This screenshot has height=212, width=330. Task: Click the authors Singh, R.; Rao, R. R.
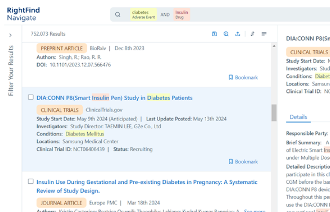(80, 57)
